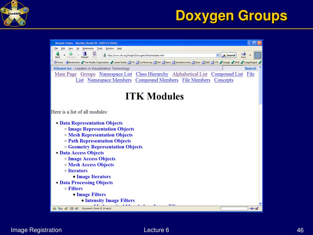Click the online/offline connection status icon
Viewport: 313px width, 235px height.
click(x=252, y=209)
